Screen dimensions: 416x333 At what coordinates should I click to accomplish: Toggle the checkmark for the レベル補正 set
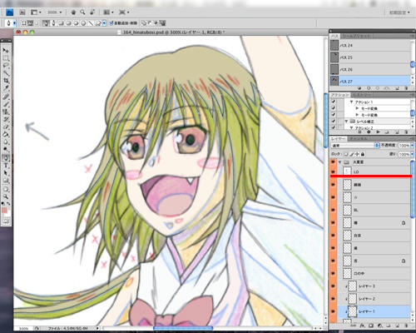click(334, 122)
